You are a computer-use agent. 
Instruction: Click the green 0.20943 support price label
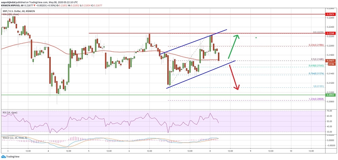coord(331,95)
